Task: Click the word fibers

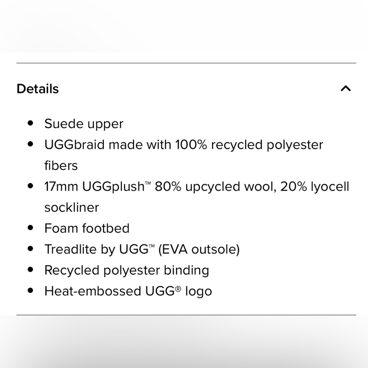Action: coord(61,166)
